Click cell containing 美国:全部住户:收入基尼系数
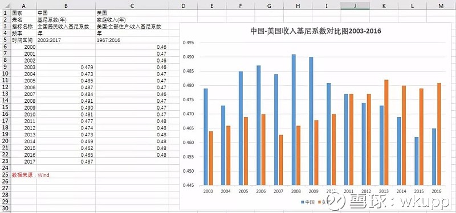This screenshot has width=456, height=213. 132,27
